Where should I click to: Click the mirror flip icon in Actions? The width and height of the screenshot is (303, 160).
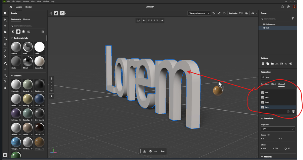(x=281, y=64)
